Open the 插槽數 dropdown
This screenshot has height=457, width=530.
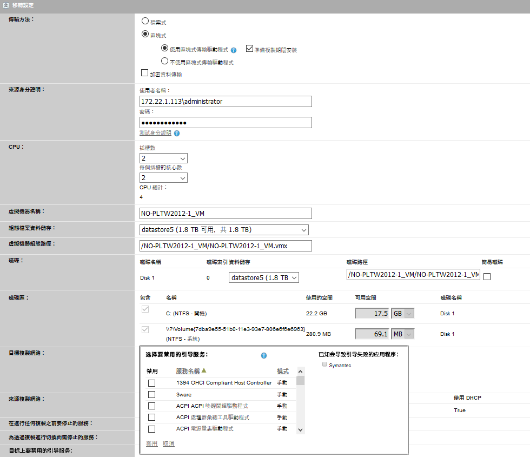(x=163, y=158)
